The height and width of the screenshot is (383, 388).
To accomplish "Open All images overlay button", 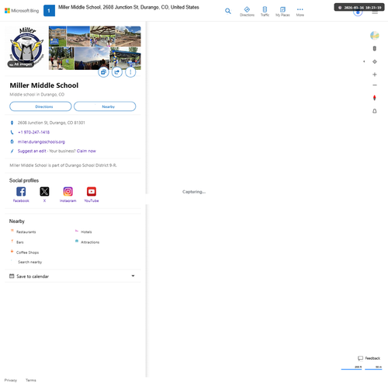I will (x=21, y=64).
